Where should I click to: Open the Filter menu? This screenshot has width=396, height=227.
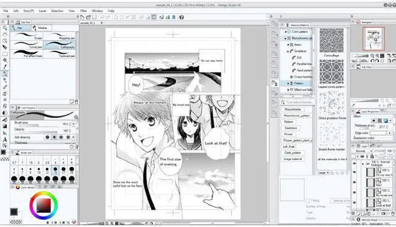84,11
